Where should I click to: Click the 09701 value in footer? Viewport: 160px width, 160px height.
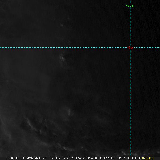(123, 158)
